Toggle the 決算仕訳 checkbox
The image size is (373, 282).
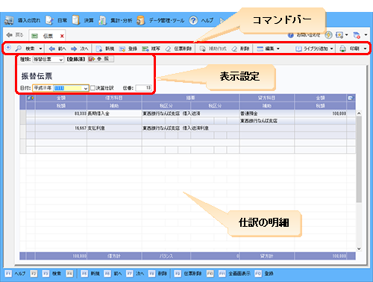tap(93, 88)
